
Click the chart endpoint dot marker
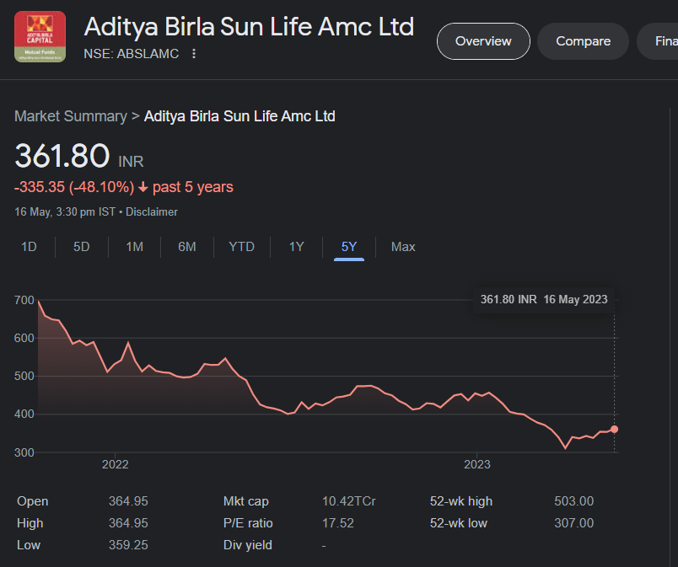pos(614,429)
